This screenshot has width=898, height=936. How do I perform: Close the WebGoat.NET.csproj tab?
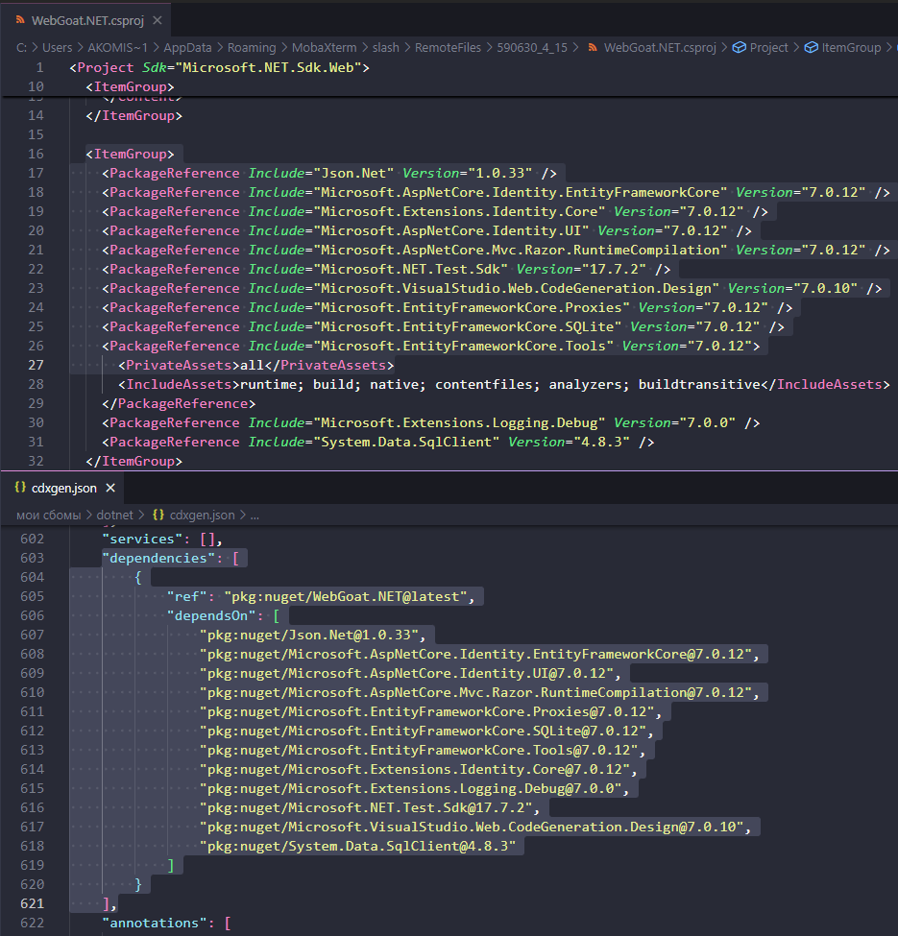[158, 20]
